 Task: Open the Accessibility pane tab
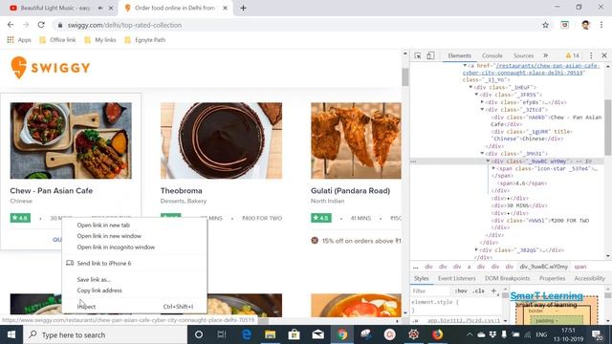click(589, 278)
